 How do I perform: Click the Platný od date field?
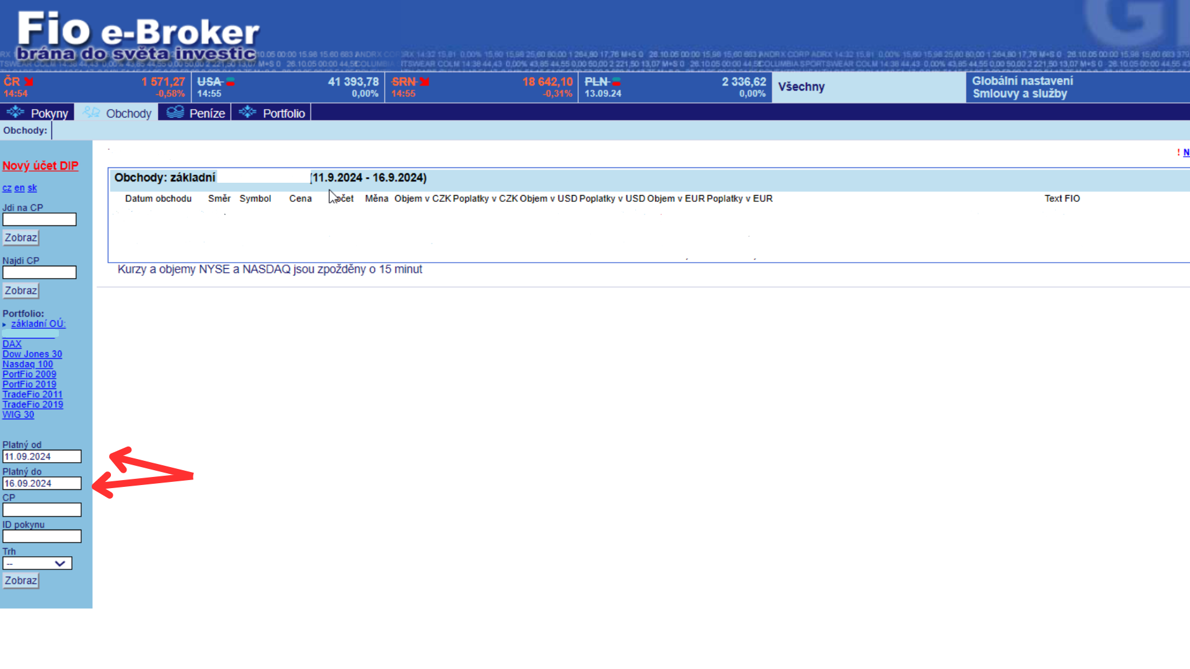pyautogui.click(x=42, y=457)
